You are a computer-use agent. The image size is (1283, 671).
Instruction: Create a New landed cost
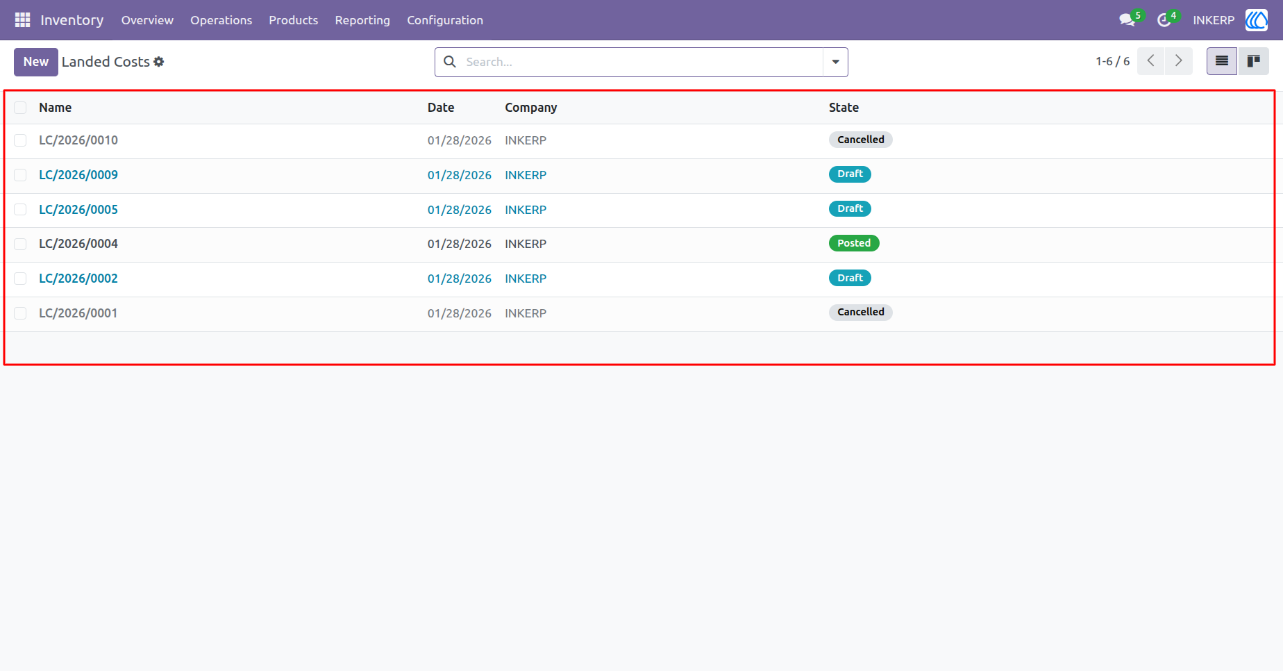coord(36,62)
